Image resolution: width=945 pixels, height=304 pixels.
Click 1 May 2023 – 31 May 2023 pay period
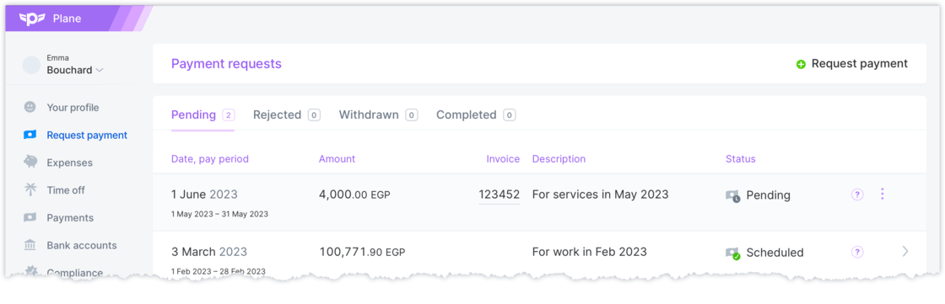[x=219, y=214]
